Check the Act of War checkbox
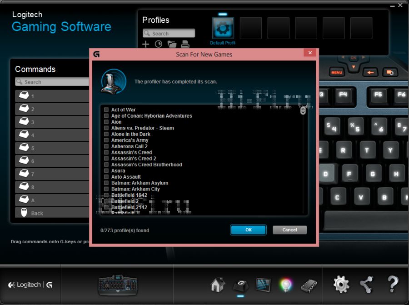This screenshot has height=305, width=409. point(106,110)
